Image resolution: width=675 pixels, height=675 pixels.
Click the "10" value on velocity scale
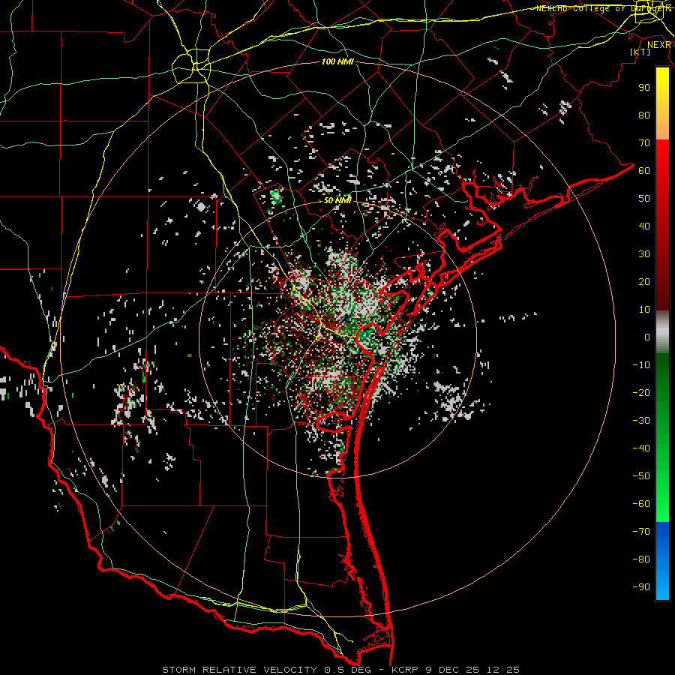644,310
